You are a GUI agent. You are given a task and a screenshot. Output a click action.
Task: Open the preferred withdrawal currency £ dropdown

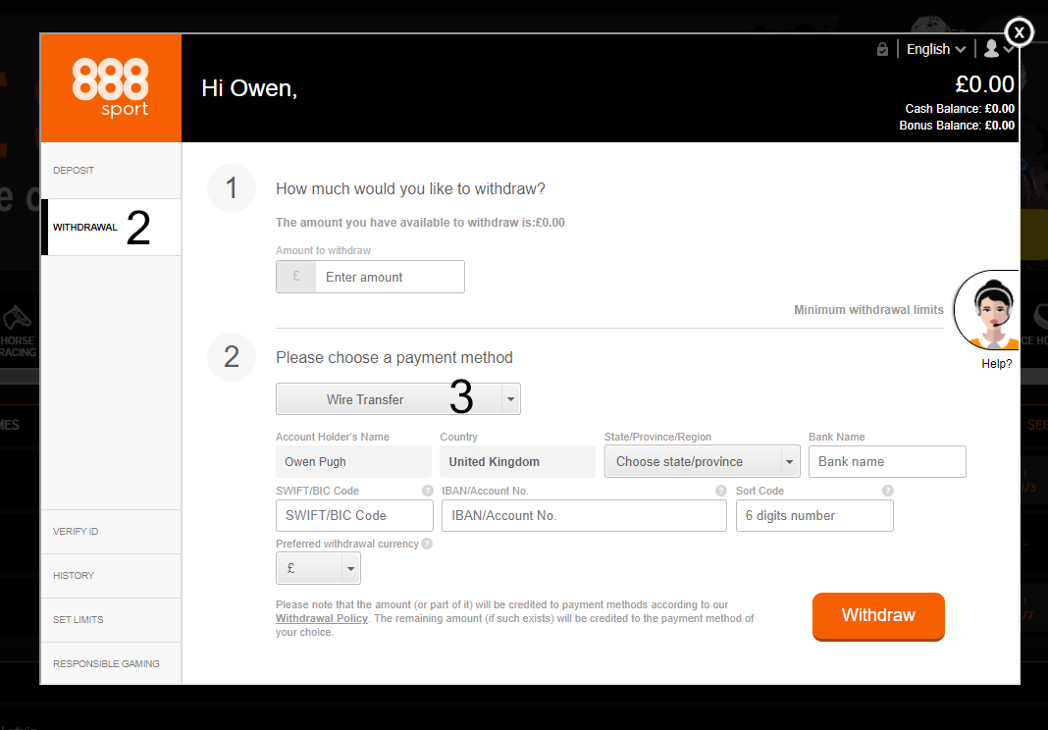[318, 568]
